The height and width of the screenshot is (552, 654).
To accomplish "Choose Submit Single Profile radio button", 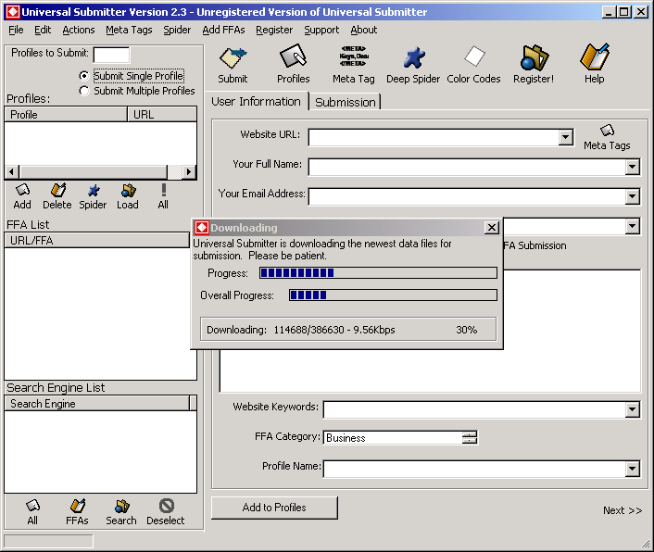I will 84,76.
